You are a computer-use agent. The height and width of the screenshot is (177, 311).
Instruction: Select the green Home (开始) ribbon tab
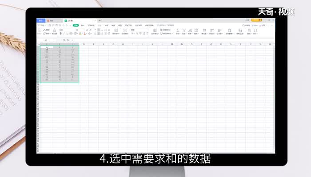76,25
